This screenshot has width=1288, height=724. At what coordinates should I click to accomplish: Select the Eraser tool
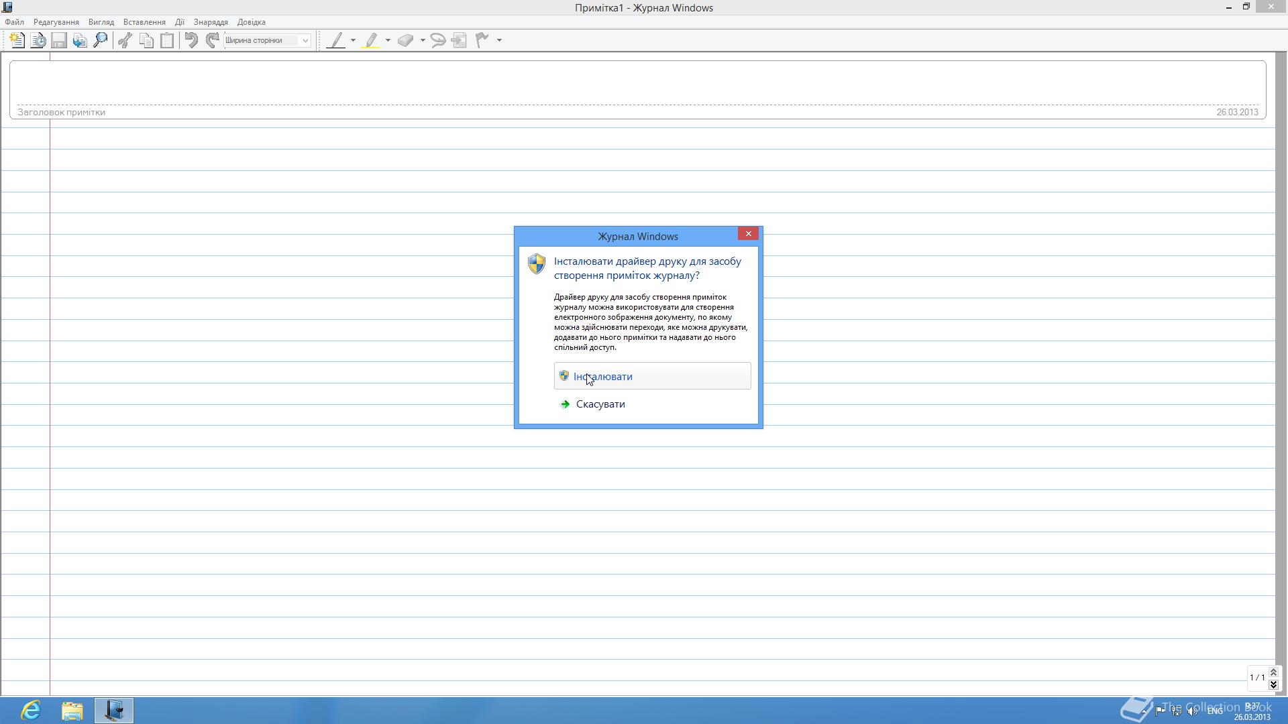[405, 40]
